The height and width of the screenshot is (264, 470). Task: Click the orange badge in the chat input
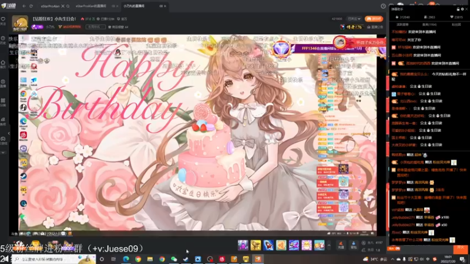394,248
